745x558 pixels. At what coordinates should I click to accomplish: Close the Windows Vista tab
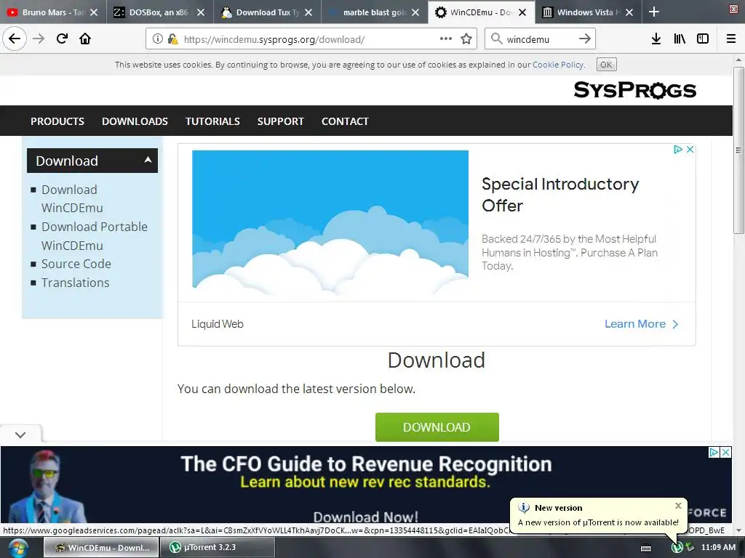[629, 12]
